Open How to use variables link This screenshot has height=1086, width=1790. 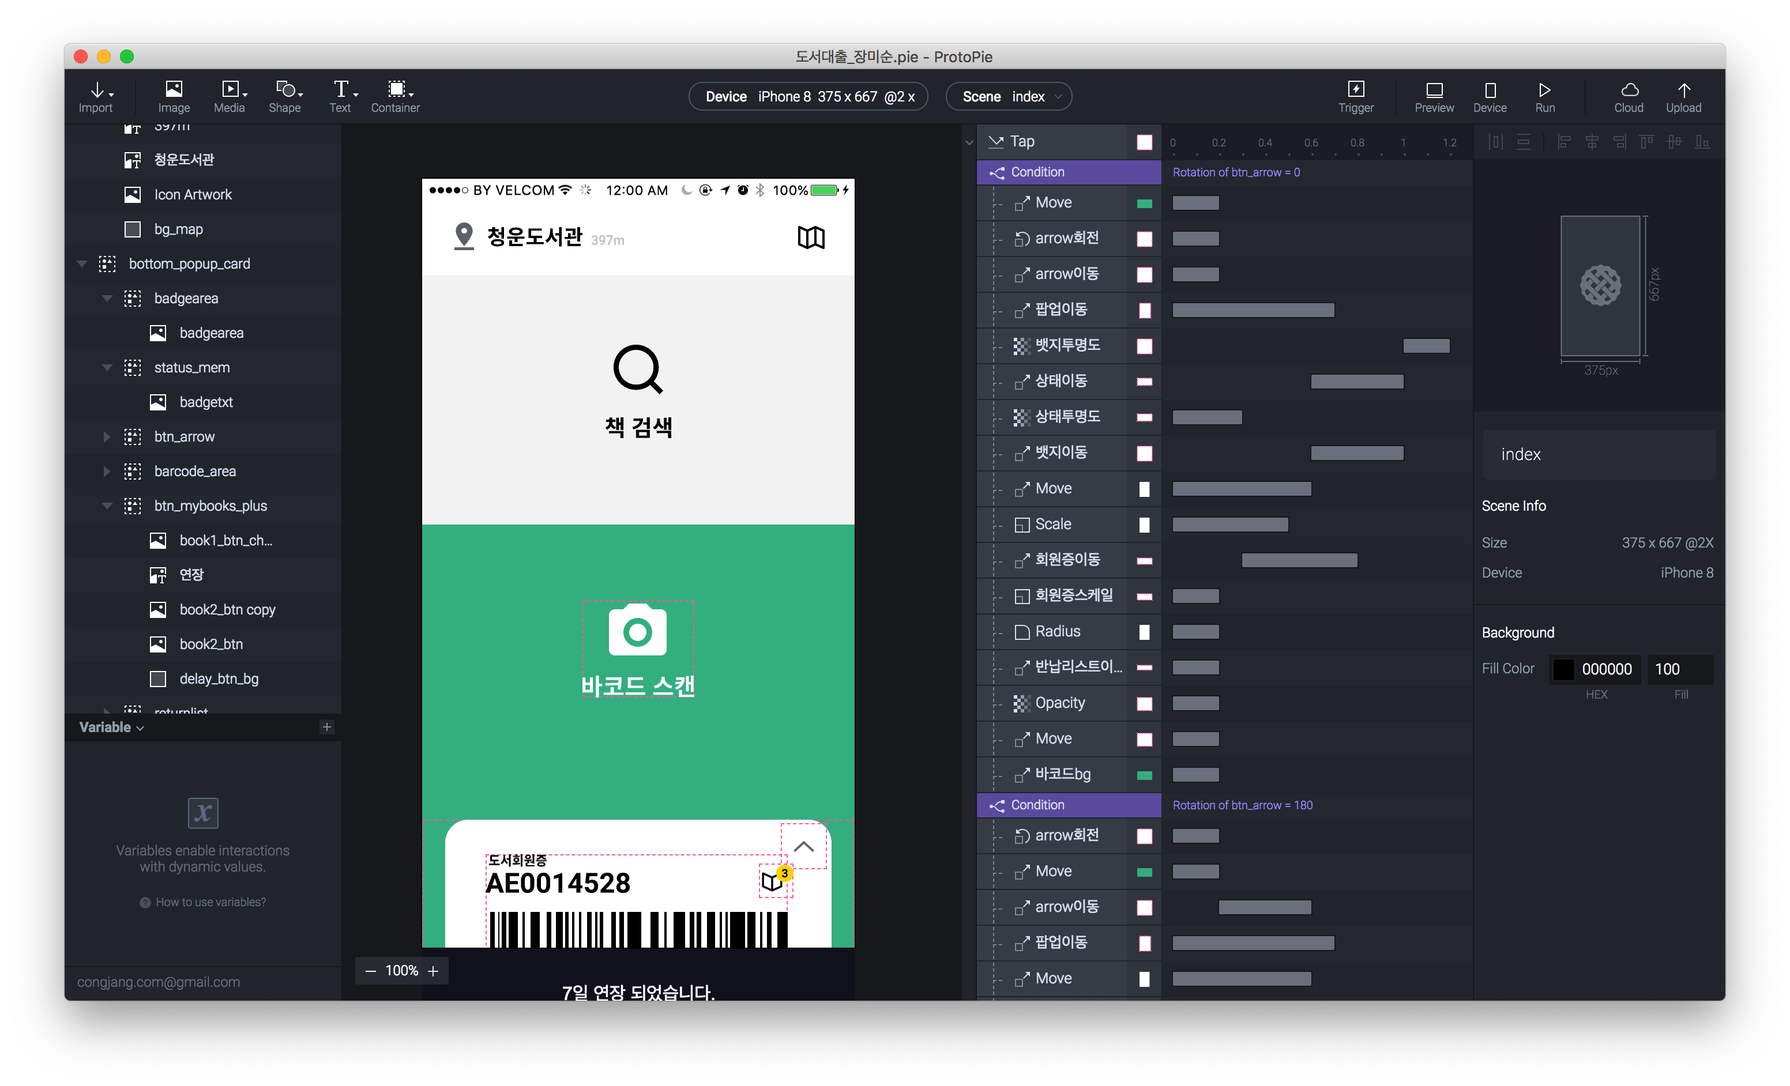pos(202,902)
